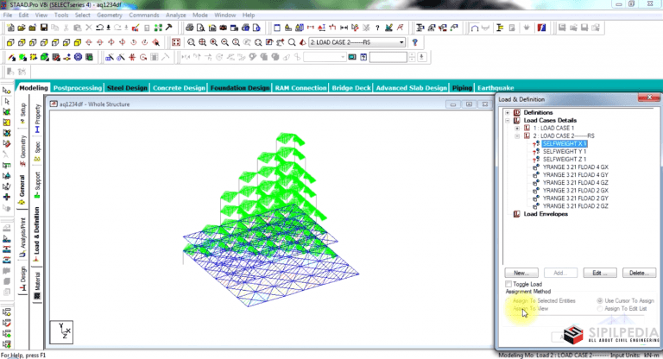Screen dimensions: 663x359
Task: Click the empty input field in third toolbar
Action: 388,57
